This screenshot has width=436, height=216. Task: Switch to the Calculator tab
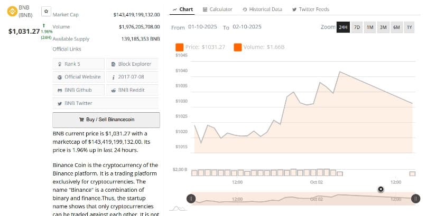point(217,9)
